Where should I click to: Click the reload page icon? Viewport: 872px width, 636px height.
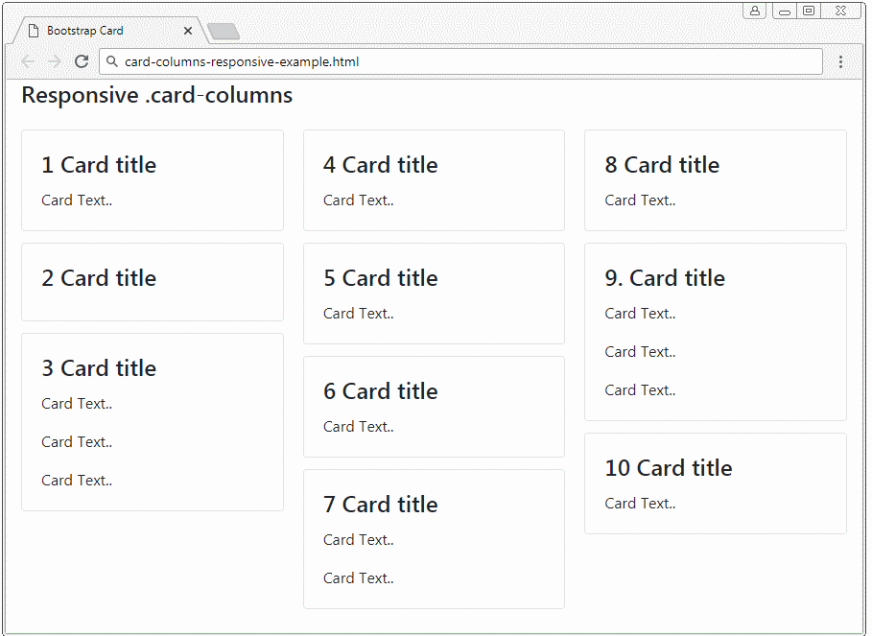tap(82, 60)
